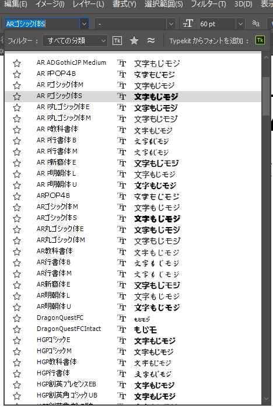Toggle favorite star for HGP行書体
Screen dimensions: 273x408
click(17, 374)
